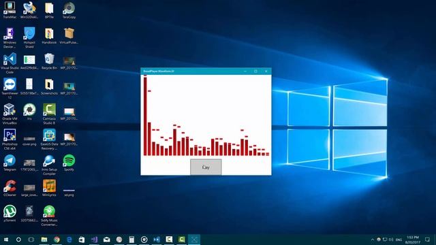The height and width of the screenshot is (245, 436).
Task: Open Task View from the taskbar
Action: (x=31, y=240)
